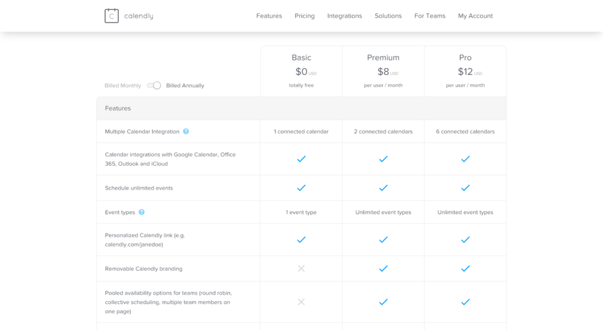Click Basic X mark for Pooled availability options
The height and width of the screenshot is (330, 603).
[301, 302]
